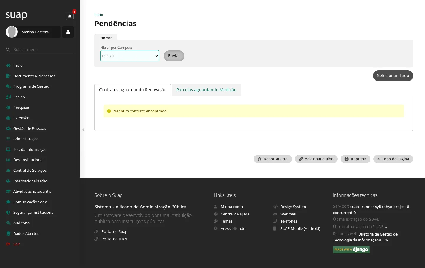
Task: Click the Internacionalização plane icon
Action: 8,181
